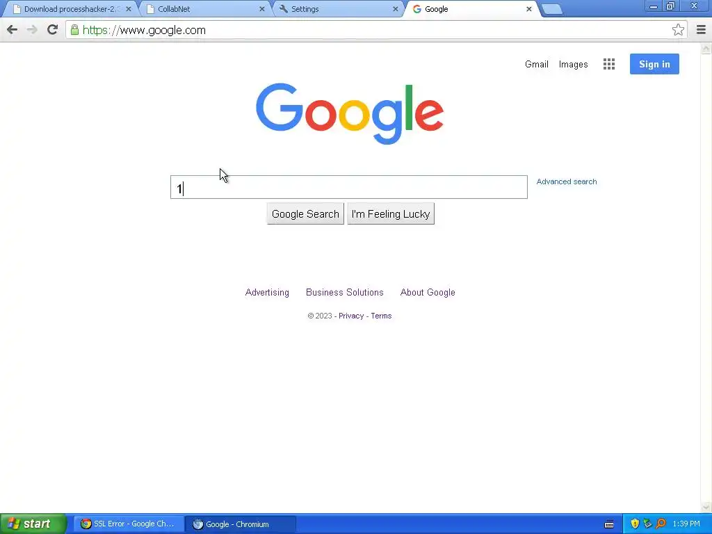Select the Google tab
Image resolution: width=712 pixels, height=534 pixels.
click(x=472, y=9)
